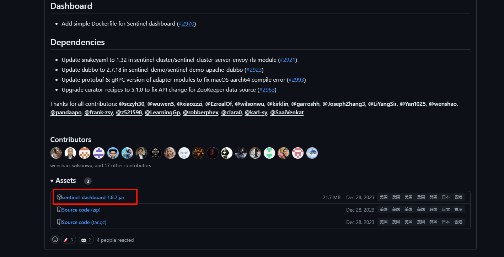Open the S.H.I.E.L.D. logo avatar contributor
This screenshot has height=257, width=504.
click(156, 153)
